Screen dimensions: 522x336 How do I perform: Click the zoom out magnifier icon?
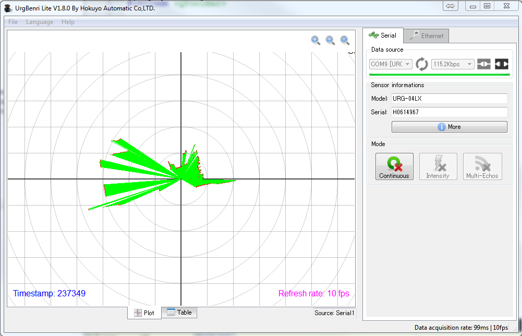click(330, 40)
